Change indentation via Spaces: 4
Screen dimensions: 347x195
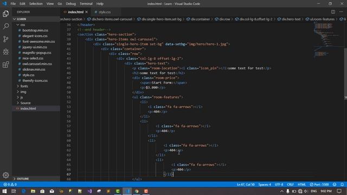[265, 184]
